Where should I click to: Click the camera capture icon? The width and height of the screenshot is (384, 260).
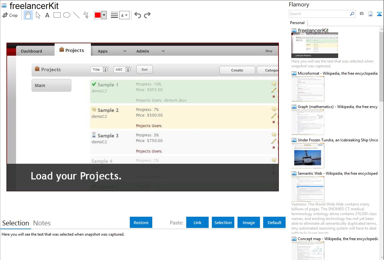coord(362,14)
